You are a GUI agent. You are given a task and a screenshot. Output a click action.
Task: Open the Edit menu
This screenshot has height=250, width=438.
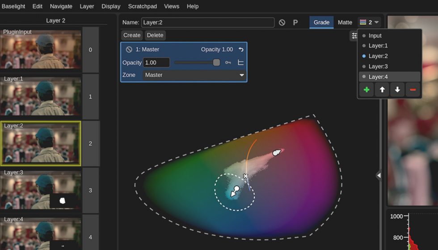point(37,6)
